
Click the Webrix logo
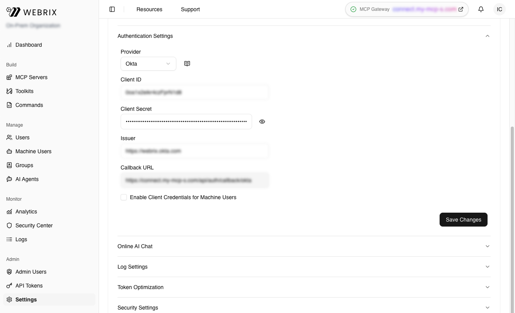pos(31,12)
